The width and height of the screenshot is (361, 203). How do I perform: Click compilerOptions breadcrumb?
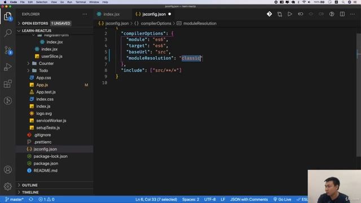click(x=156, y=24)
